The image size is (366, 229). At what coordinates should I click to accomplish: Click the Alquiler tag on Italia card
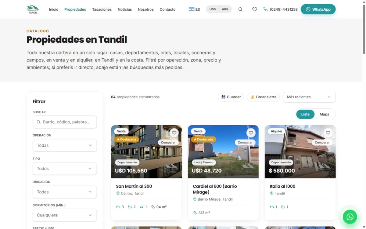click(x=277, y=131)
